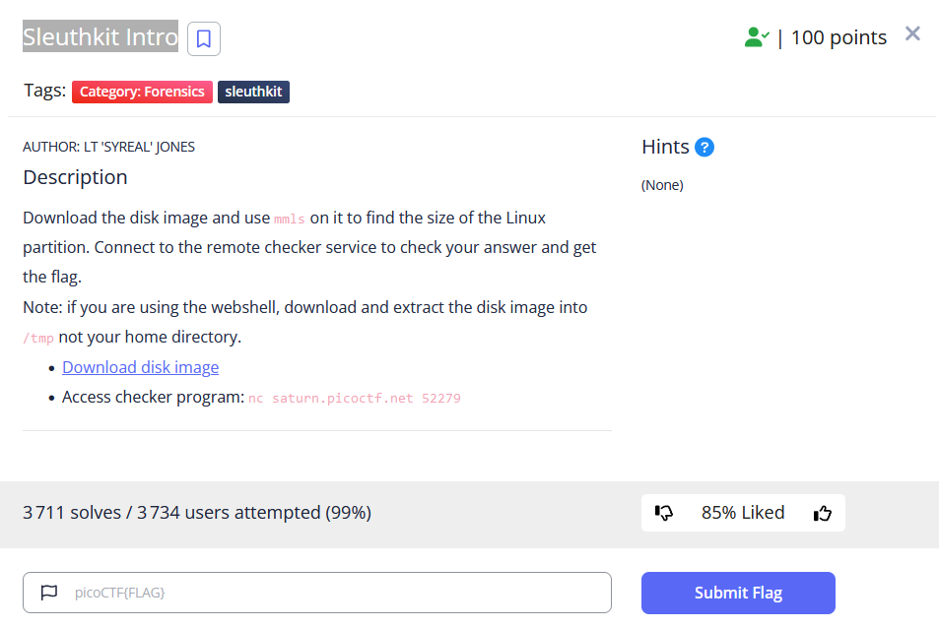Click the nc saturn.picoctf.net 52279 command
The width and height of the screenshot is (939, 628).
[355, 399]
